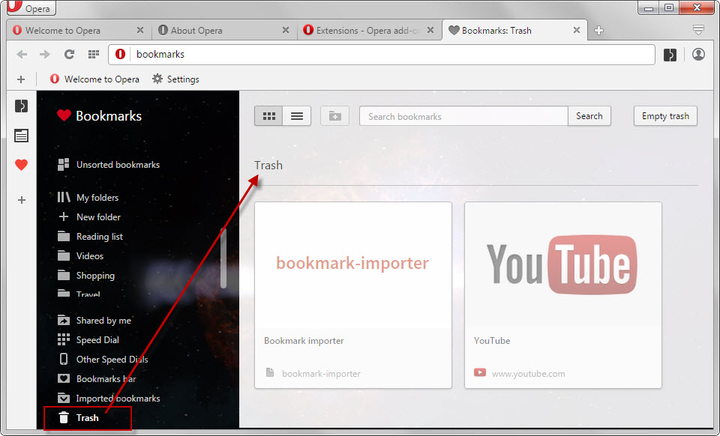The width and height of the screenshot is (720, 436).
Task: Open the Speed Dial grid icon in toolbar
Action: [94, 55]
